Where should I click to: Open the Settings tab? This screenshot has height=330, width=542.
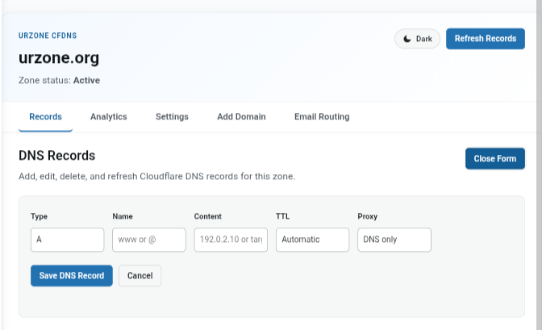click(172, 117)
